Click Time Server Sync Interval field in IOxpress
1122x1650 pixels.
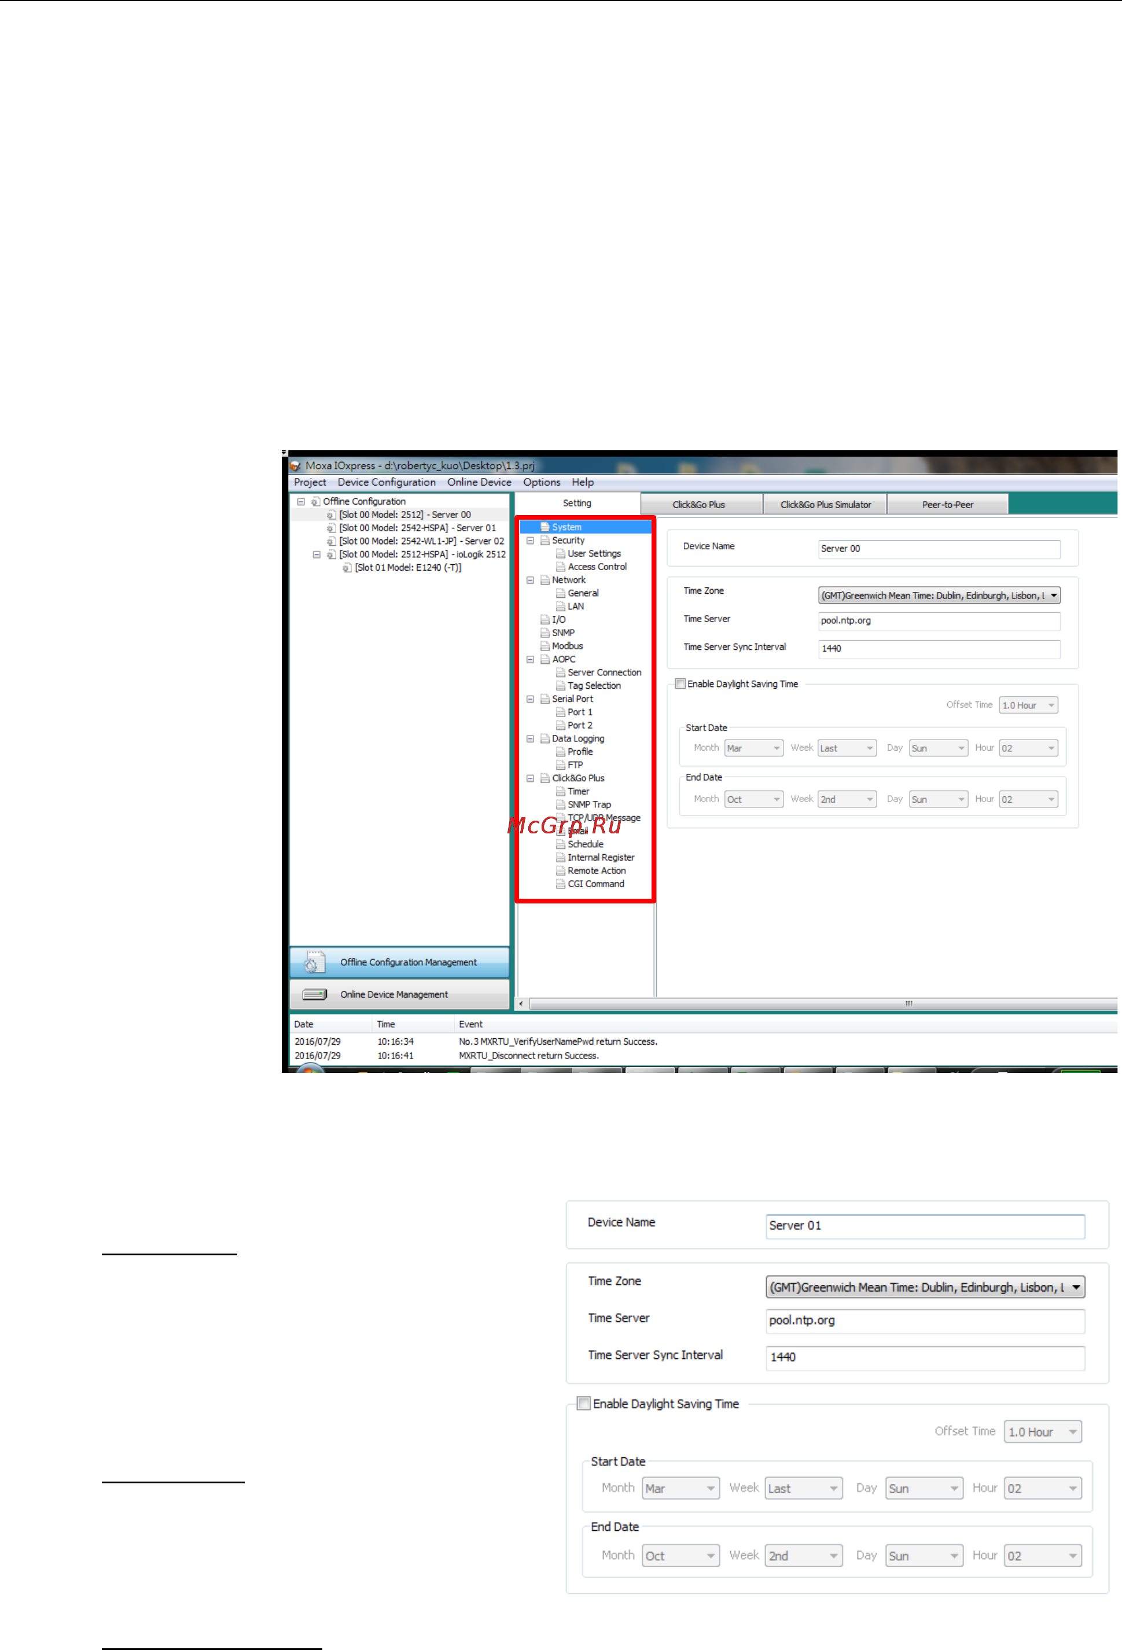click(x=939, y=649)
